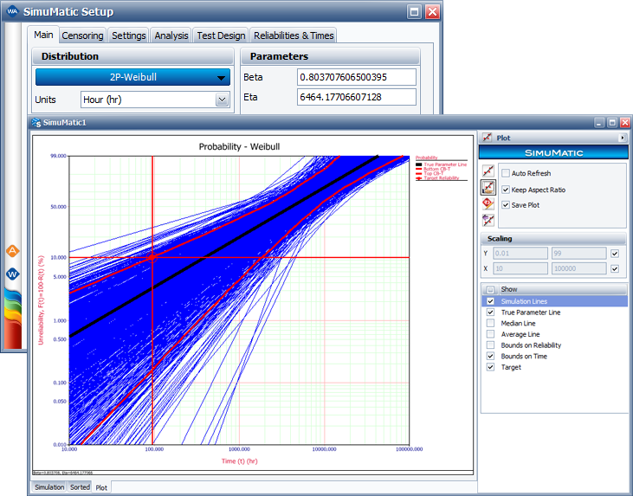Click the fourth plot icon below the diamond
Screen dimensions: 633x496
[x=488, y=220]
